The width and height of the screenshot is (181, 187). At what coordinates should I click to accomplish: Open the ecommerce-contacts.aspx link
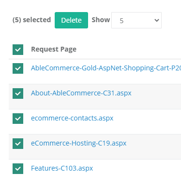pyautogui.click(x=72, y=118)
